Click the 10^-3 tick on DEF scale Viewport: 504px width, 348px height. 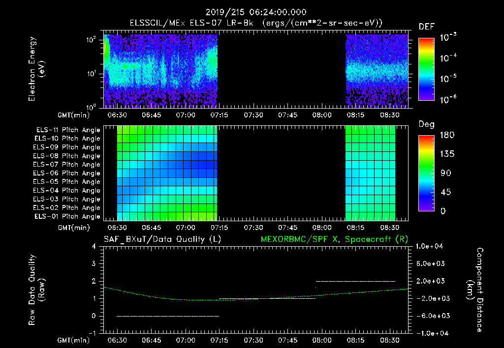448,37
